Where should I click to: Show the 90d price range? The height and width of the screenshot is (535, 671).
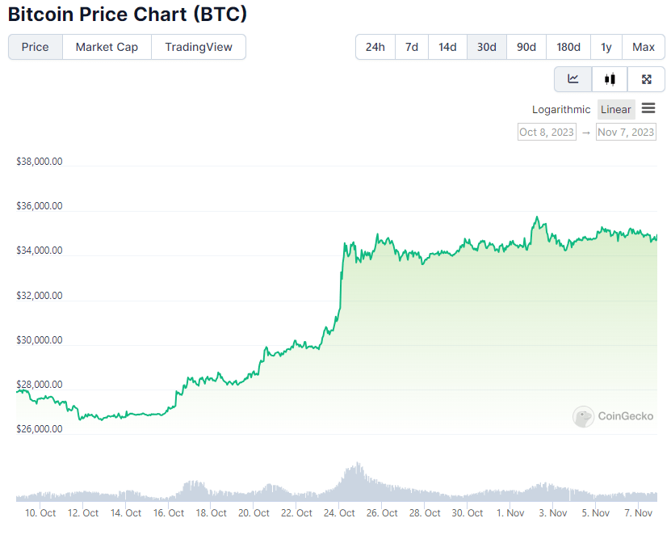pyautogui.click(x=526, y=47)
